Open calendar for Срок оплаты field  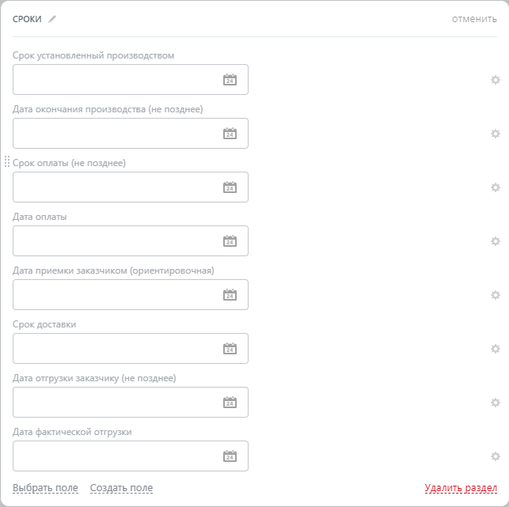[230, 187]
